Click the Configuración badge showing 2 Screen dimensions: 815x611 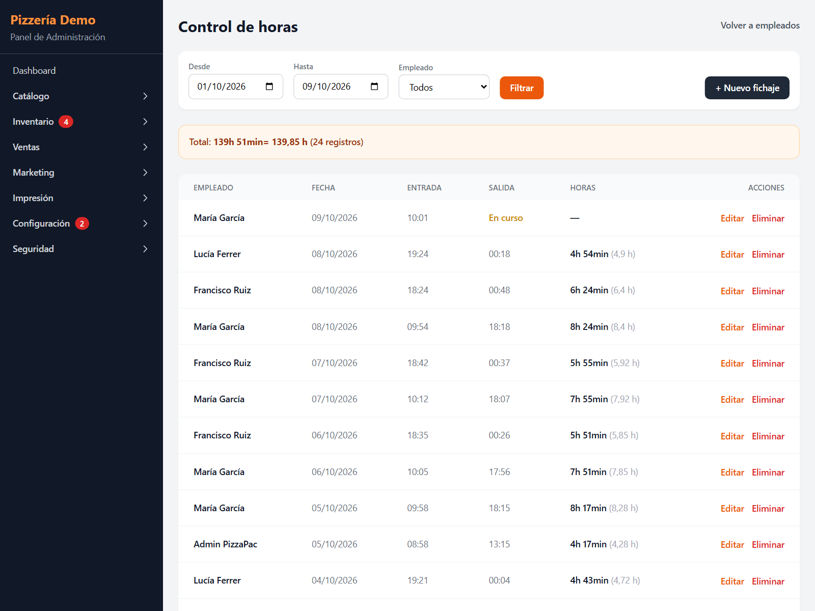[82, 224]
